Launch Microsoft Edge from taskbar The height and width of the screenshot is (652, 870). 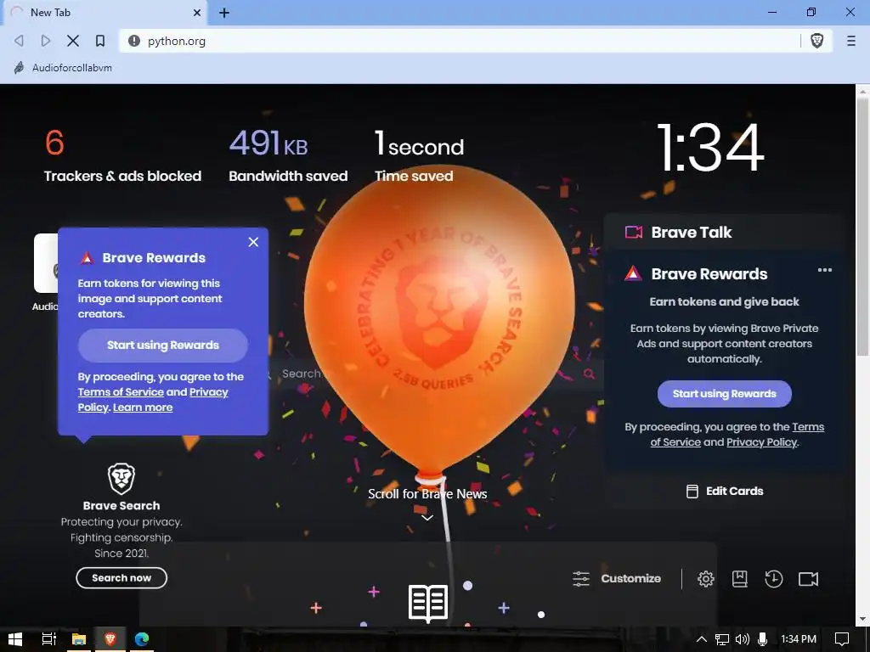click(142, 639)
